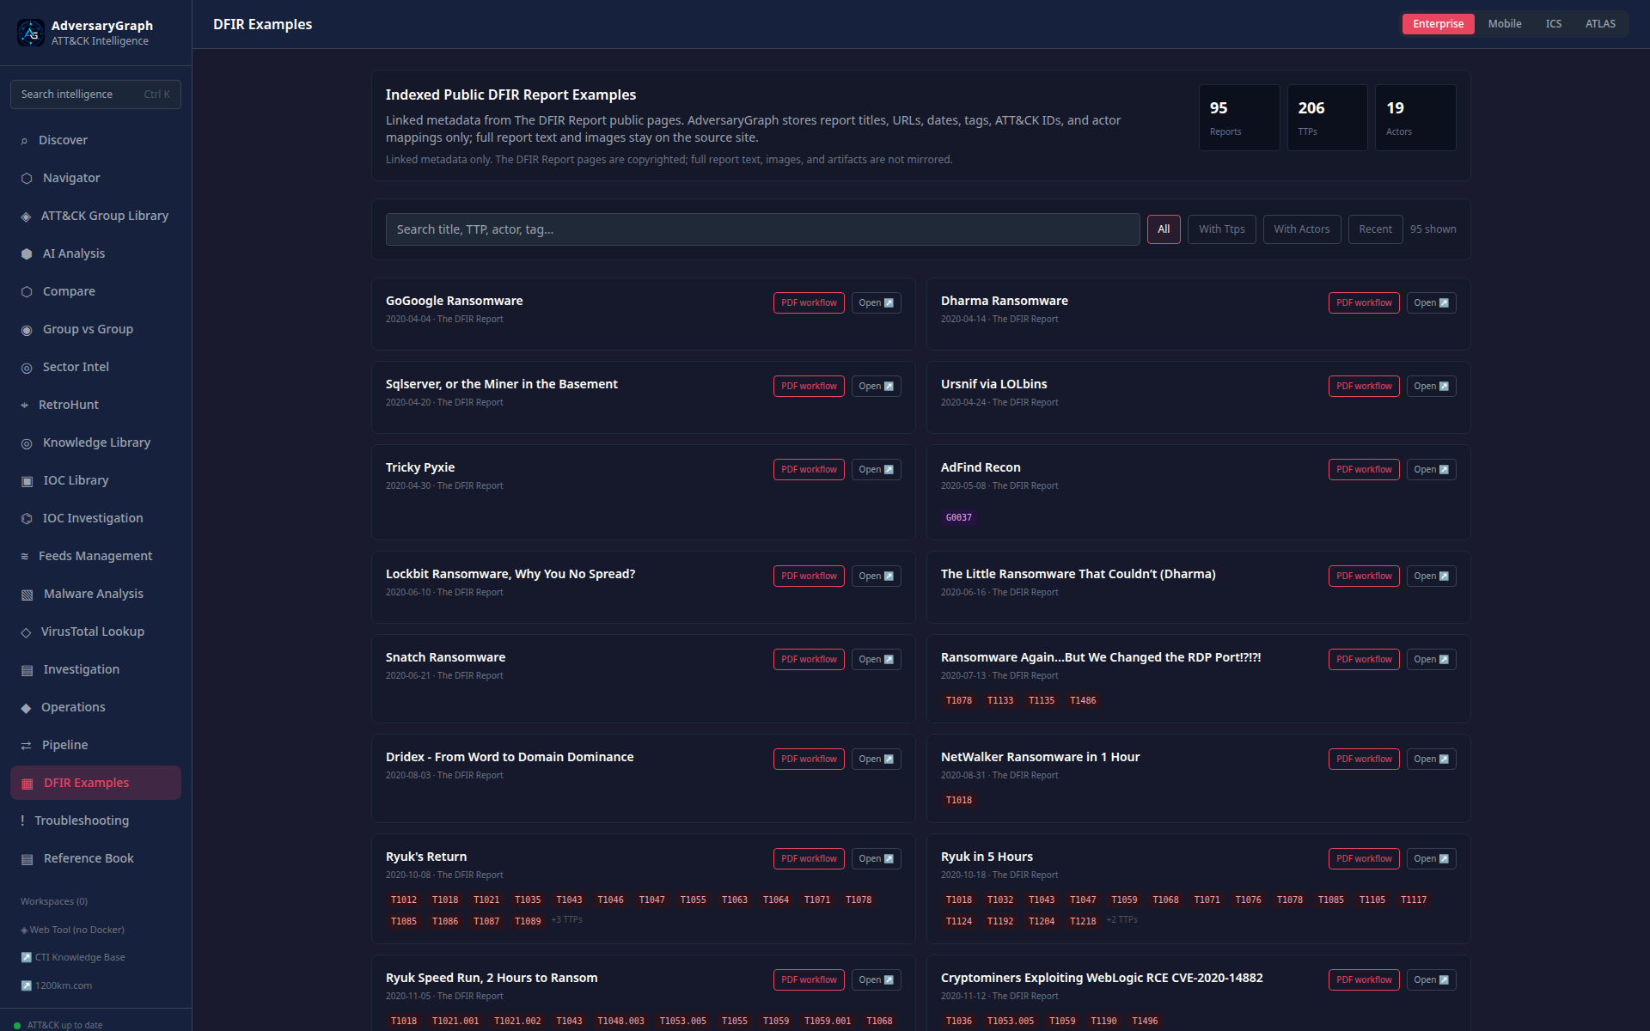Switch to the Enterprise domain tab
1650x1031 pixels.
(1438, 24)
